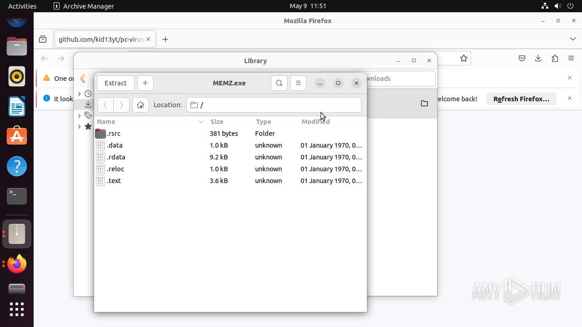
Task: Select the .data file
Action: (231, 145)
